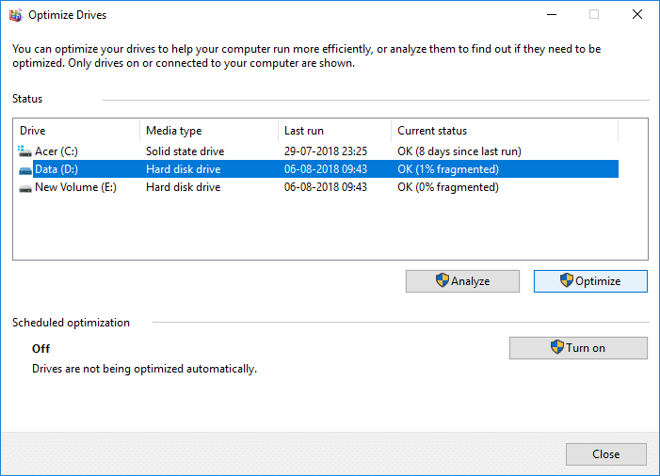Viewport: 660px width, 476px height.
Task: Click the shield icon on Optimize button
Action: (x=566, y=280)
